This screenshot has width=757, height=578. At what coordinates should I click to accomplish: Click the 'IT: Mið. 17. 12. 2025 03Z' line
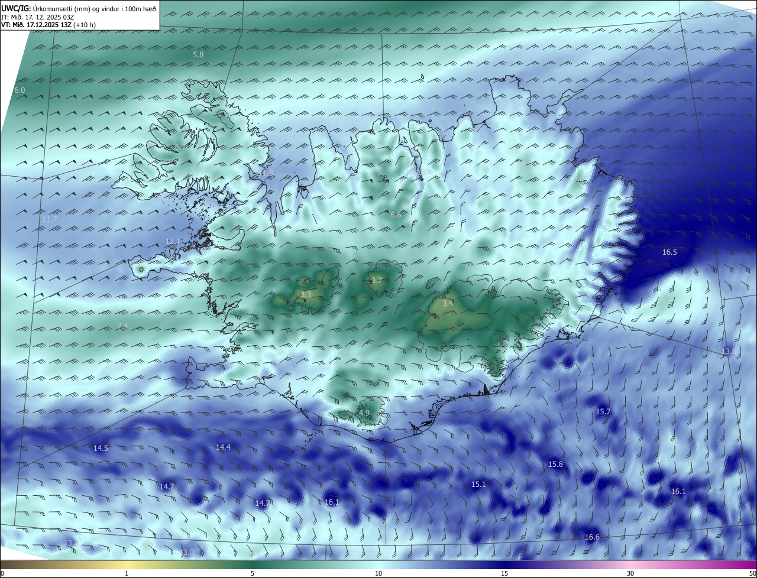click(37, 17)
